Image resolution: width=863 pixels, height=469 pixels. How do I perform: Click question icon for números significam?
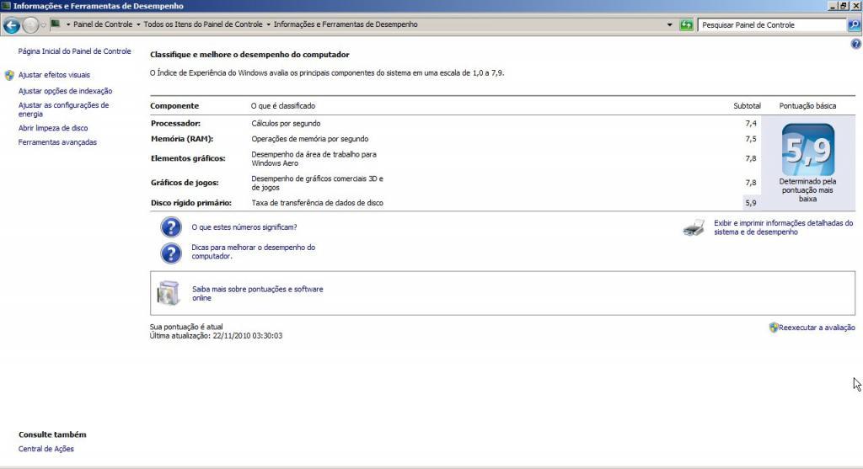tap(170, 227)
